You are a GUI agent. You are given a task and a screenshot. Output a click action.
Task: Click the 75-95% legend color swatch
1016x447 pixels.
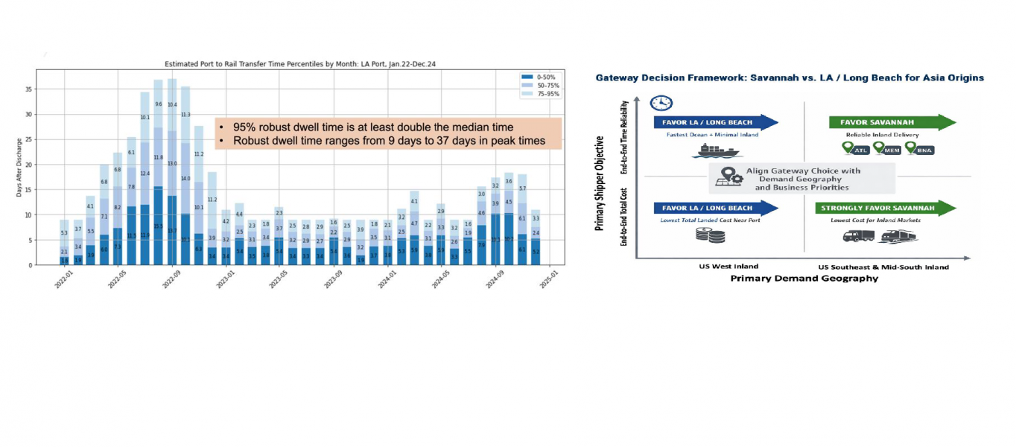(x=527, y=95)
